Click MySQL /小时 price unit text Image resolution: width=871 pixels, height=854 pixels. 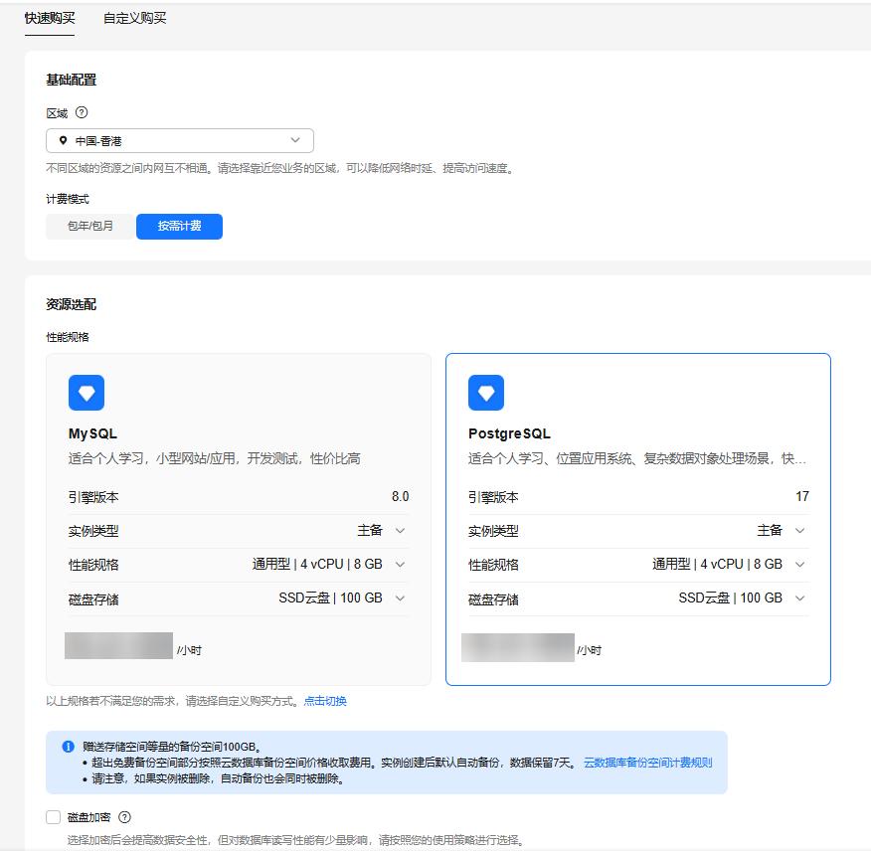[190, 650]
